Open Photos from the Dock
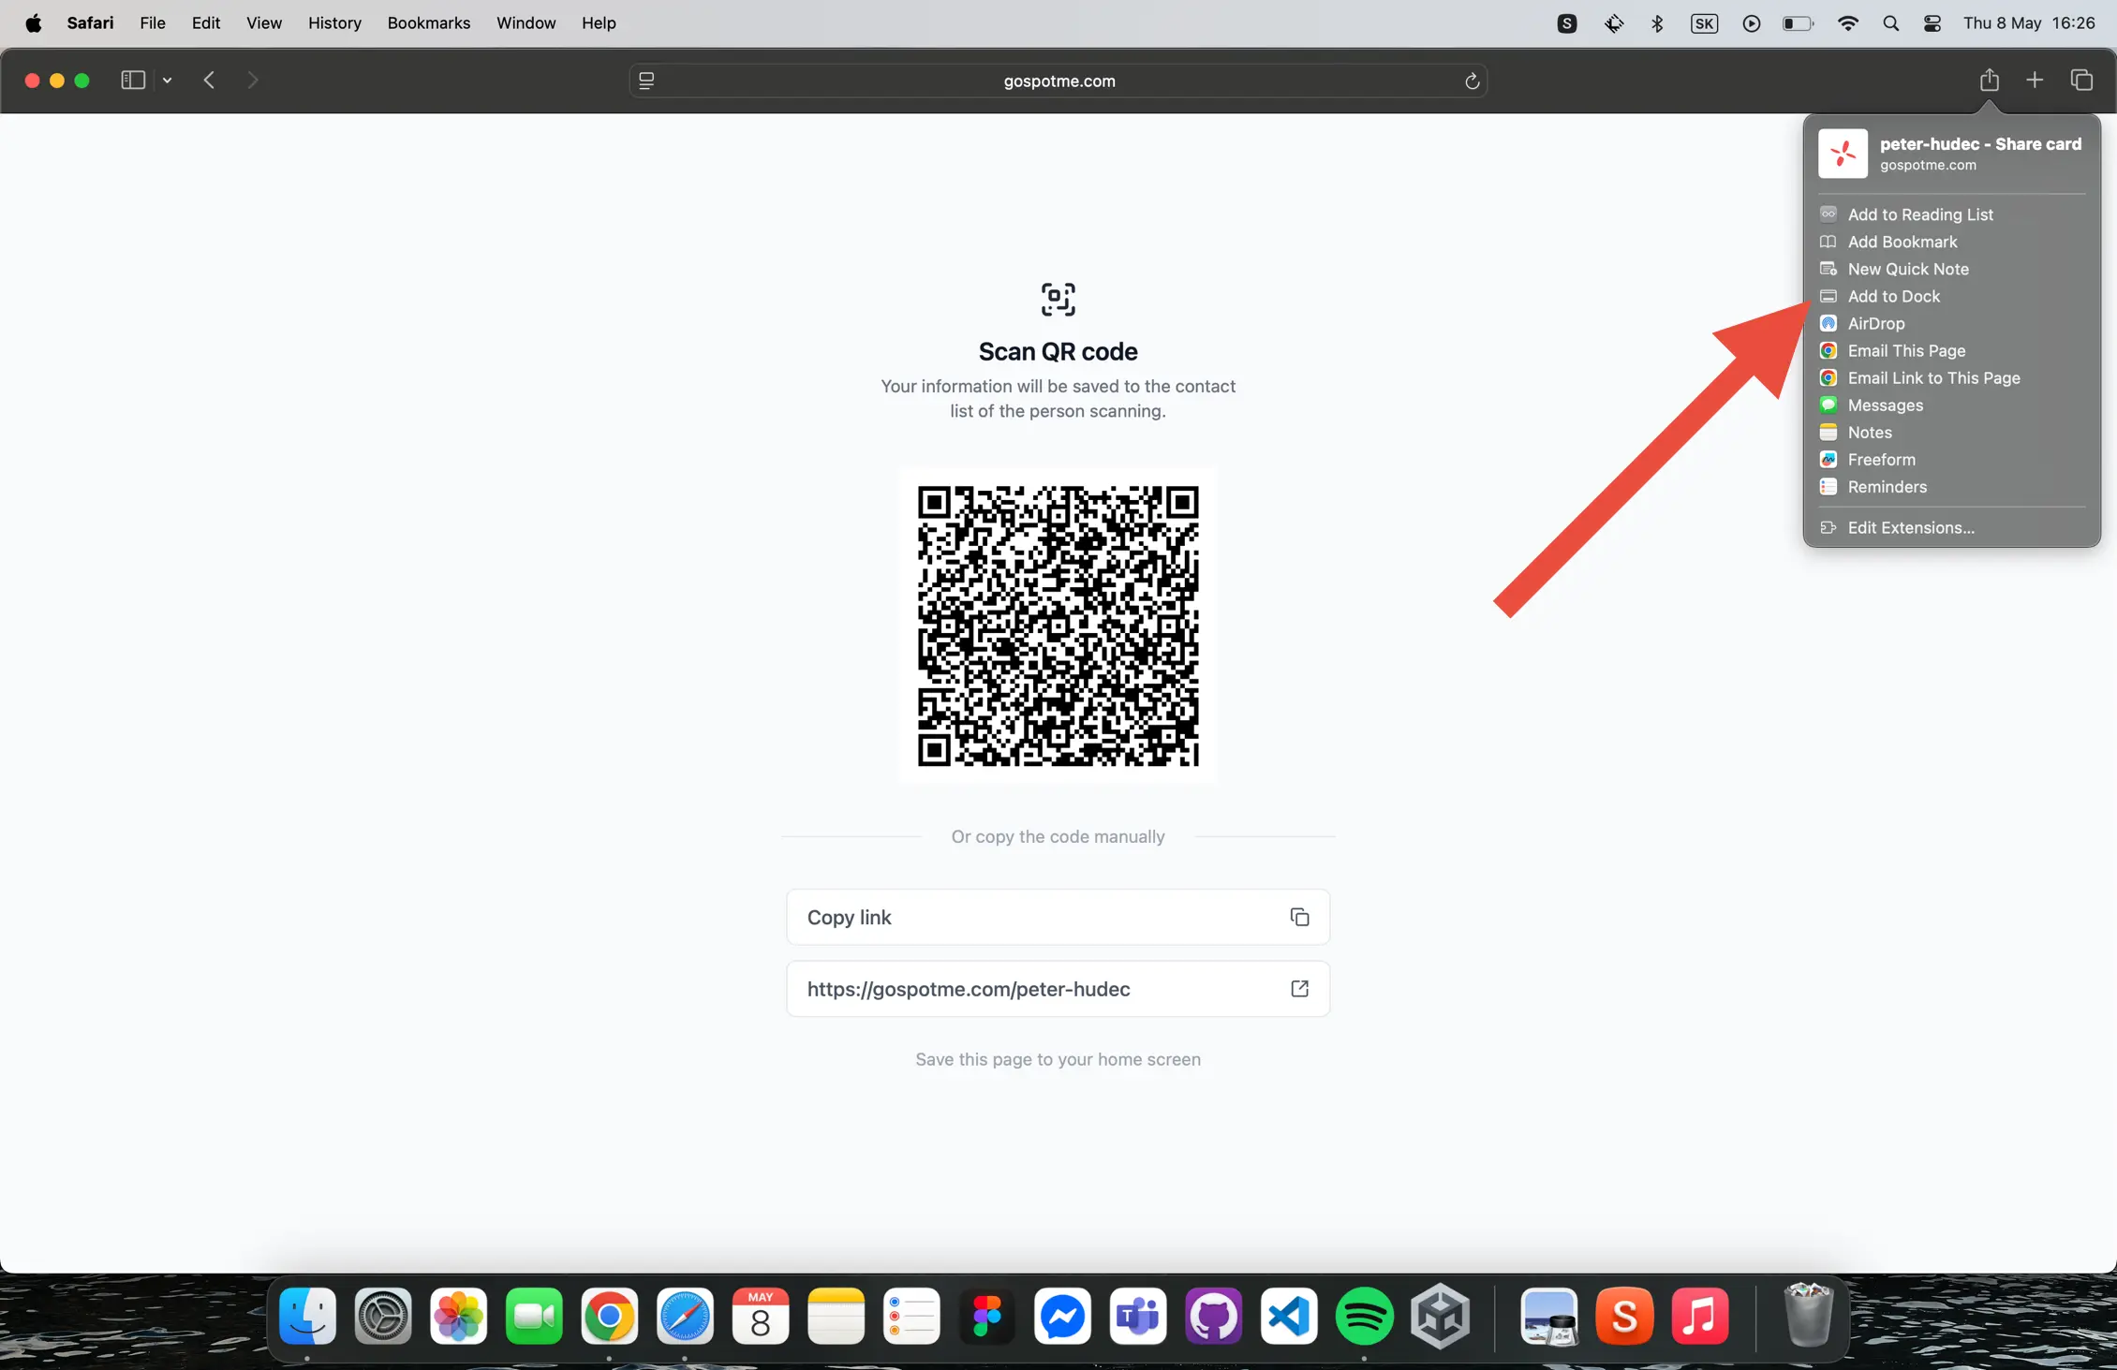This screenshot has width=2117, height=1370. [459, 1317]
